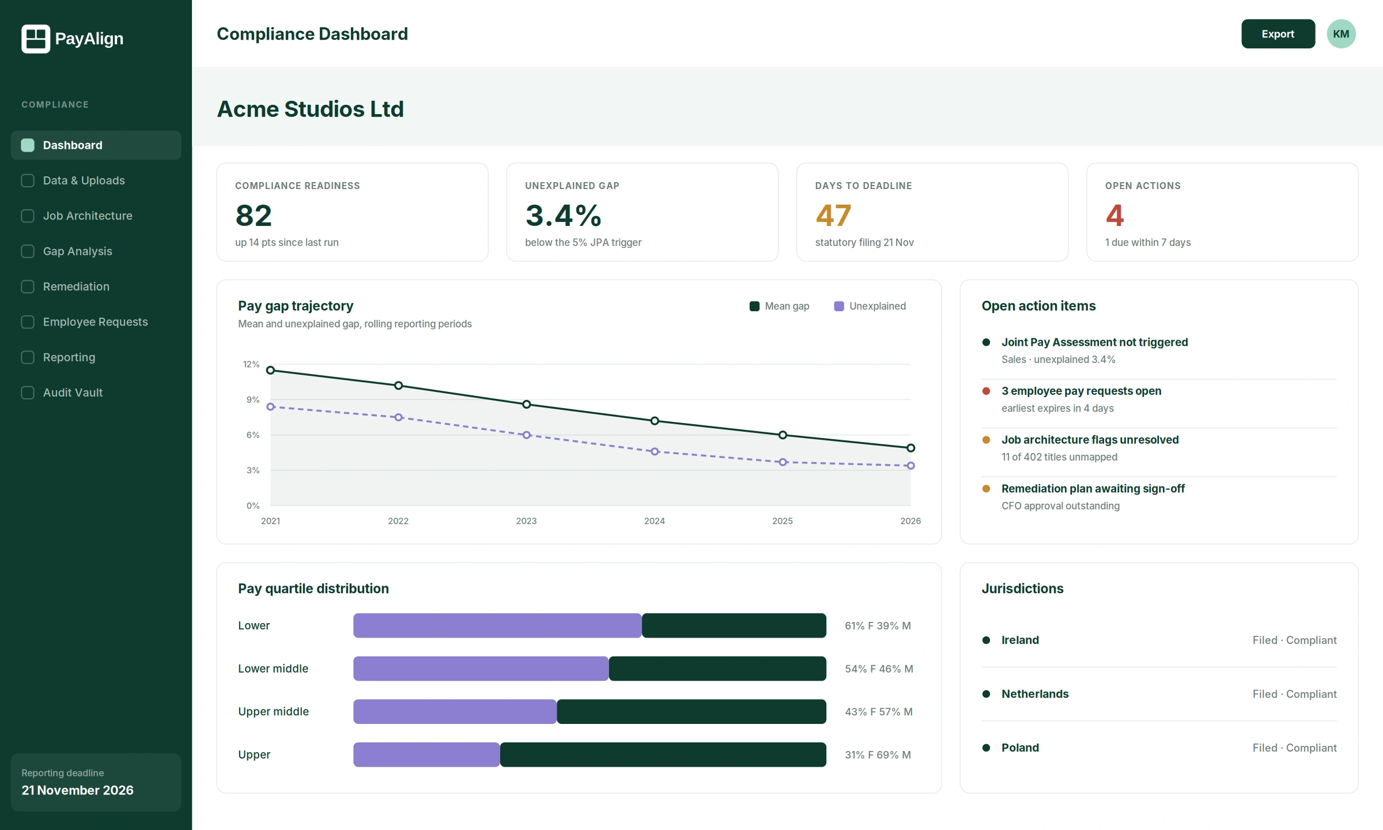Click the Unexplained legend swatch

pyautogui.click(x=839, y=306)
